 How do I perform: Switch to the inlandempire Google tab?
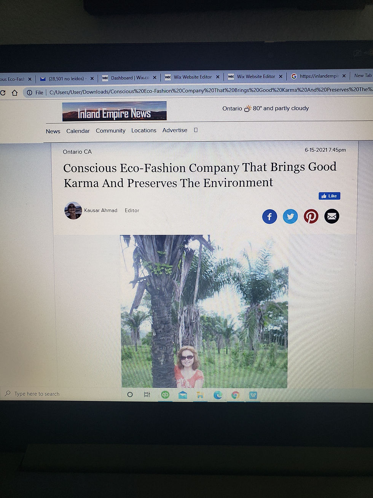point(319,76)
